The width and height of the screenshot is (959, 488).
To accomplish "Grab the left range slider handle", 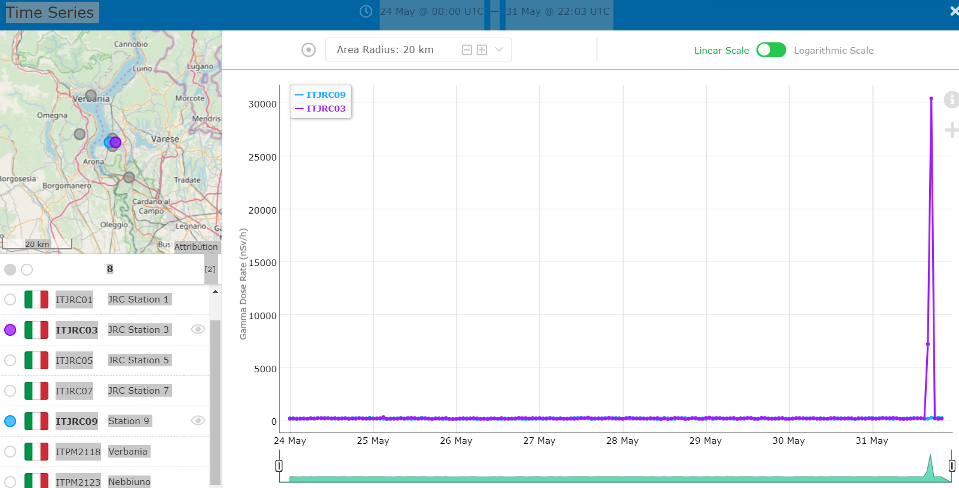I will (x=279, y=466).
